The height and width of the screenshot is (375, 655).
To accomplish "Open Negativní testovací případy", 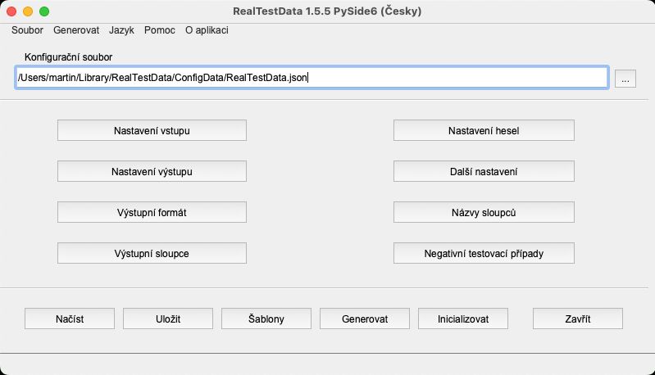I will 484,253.
